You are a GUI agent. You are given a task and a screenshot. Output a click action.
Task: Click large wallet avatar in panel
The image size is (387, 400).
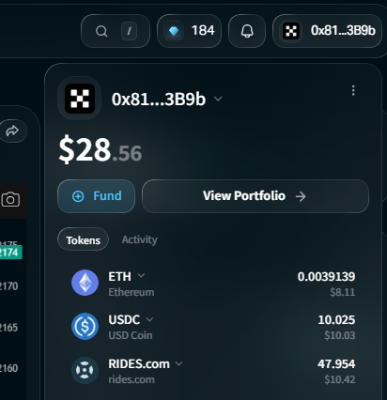point(80,99)
